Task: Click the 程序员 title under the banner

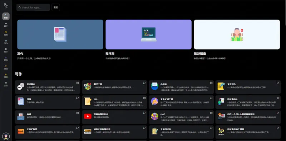Action: coord(110,54)
